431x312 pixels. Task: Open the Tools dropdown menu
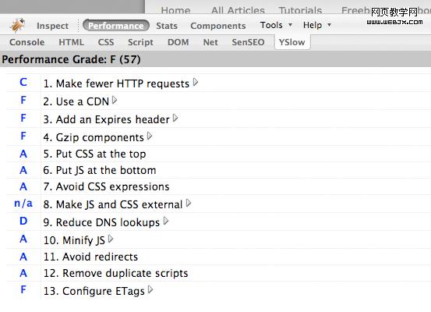pyautogui.click(x=276, y=25)
